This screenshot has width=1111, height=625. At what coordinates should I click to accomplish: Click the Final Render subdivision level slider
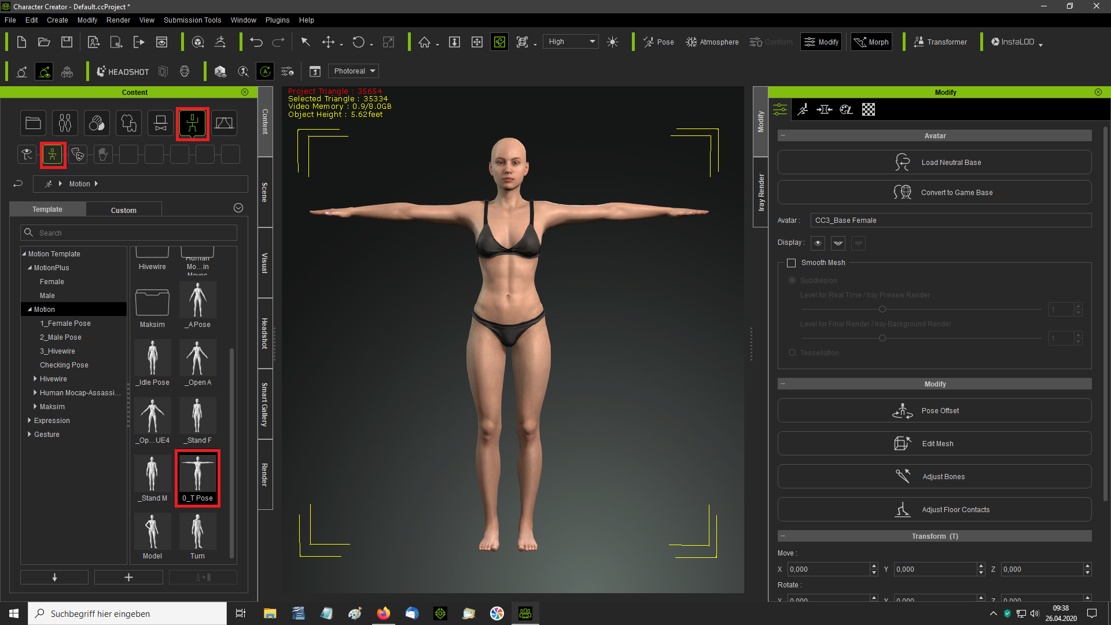tap(921, 338)
